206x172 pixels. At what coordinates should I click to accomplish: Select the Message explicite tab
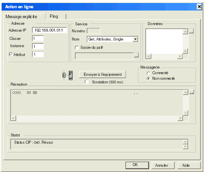24,17
